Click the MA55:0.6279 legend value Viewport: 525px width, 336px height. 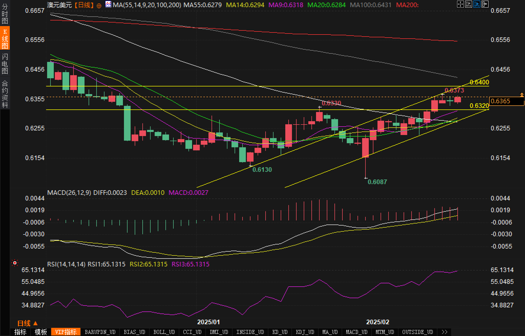click(x=203, y=5)
